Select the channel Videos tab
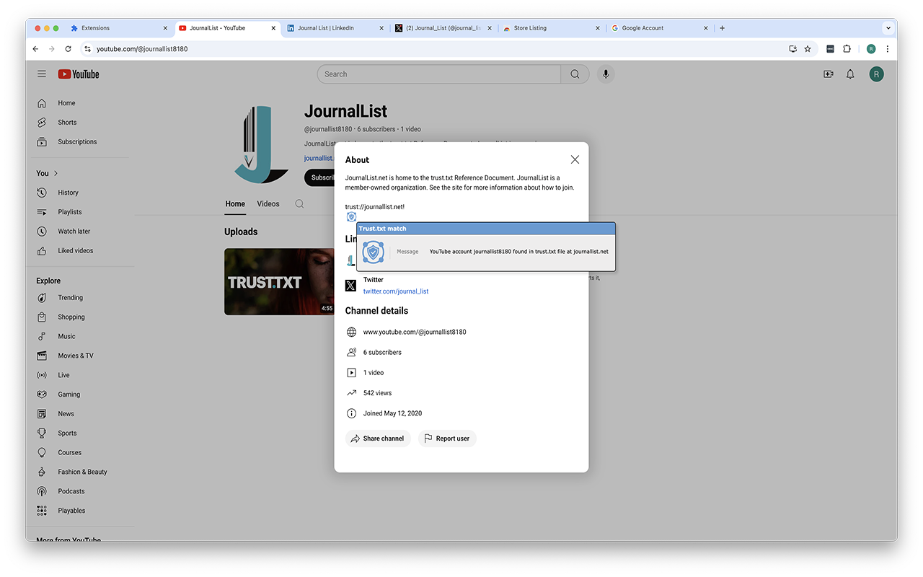This screenshot has height=577, width=923. coord(268,204)
